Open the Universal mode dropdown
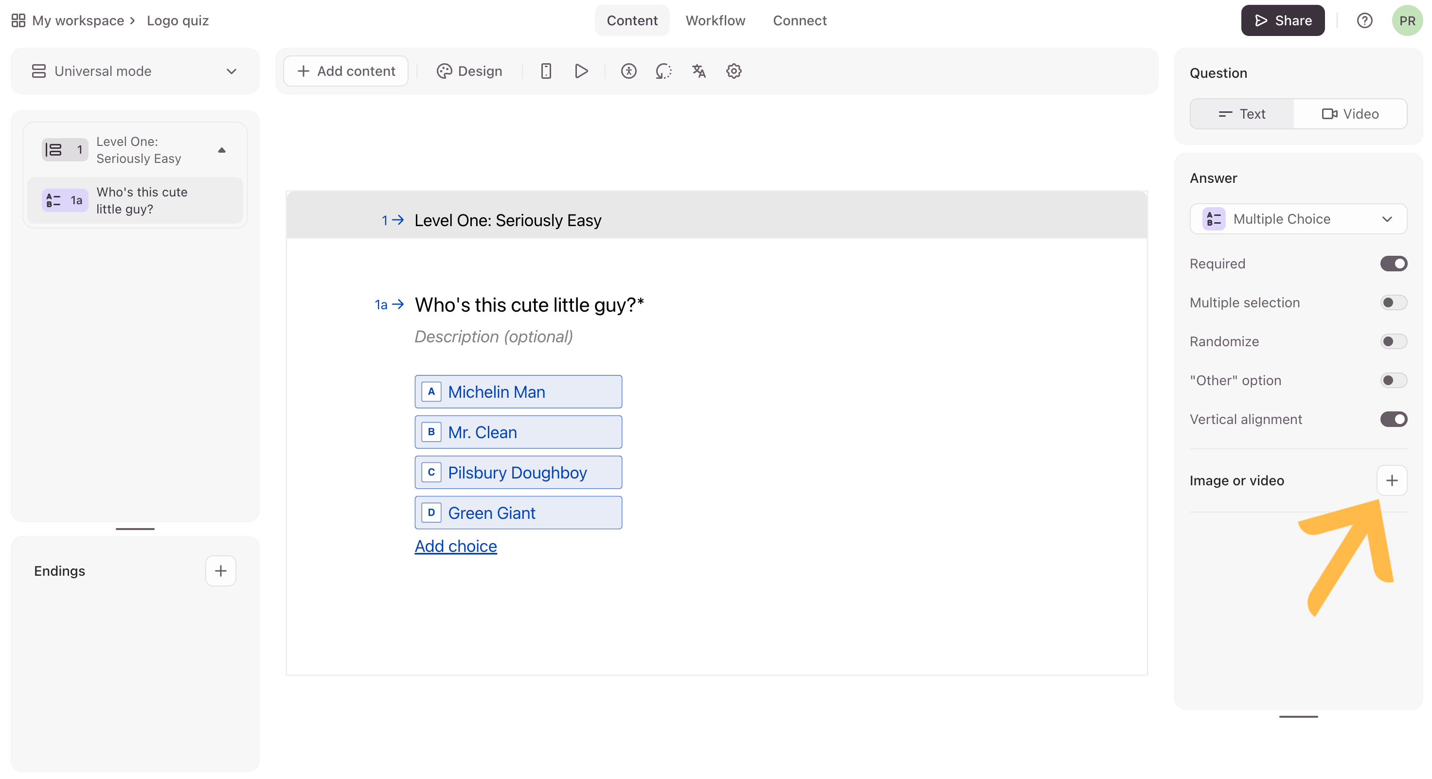1432x779 pixels. click(x=135, y=71)
